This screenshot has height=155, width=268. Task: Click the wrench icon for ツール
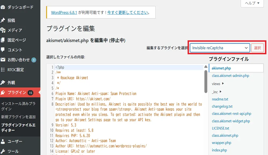(3, 151)
